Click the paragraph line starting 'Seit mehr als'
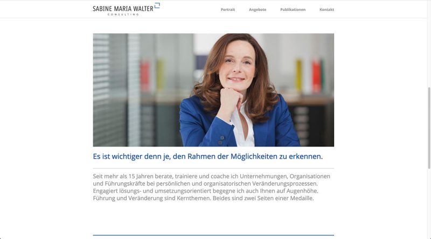 [x=211, y=176]
